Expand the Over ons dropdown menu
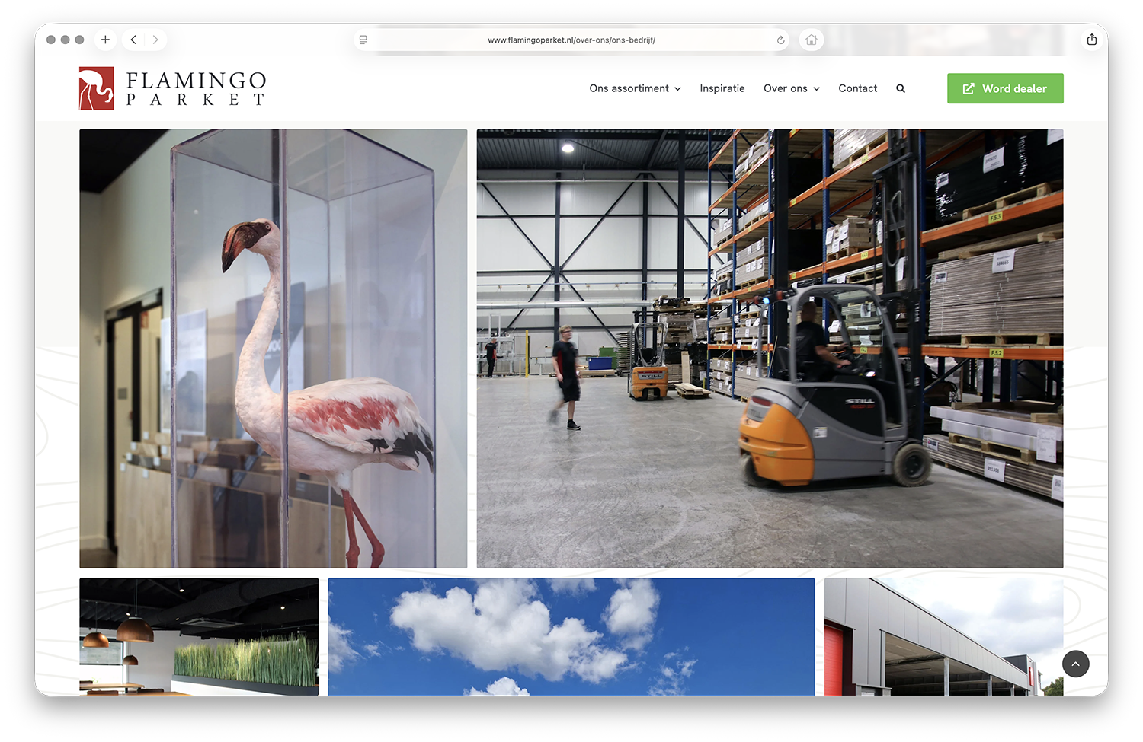Screen dimensions: 1143x742 (x=792, y=88)
